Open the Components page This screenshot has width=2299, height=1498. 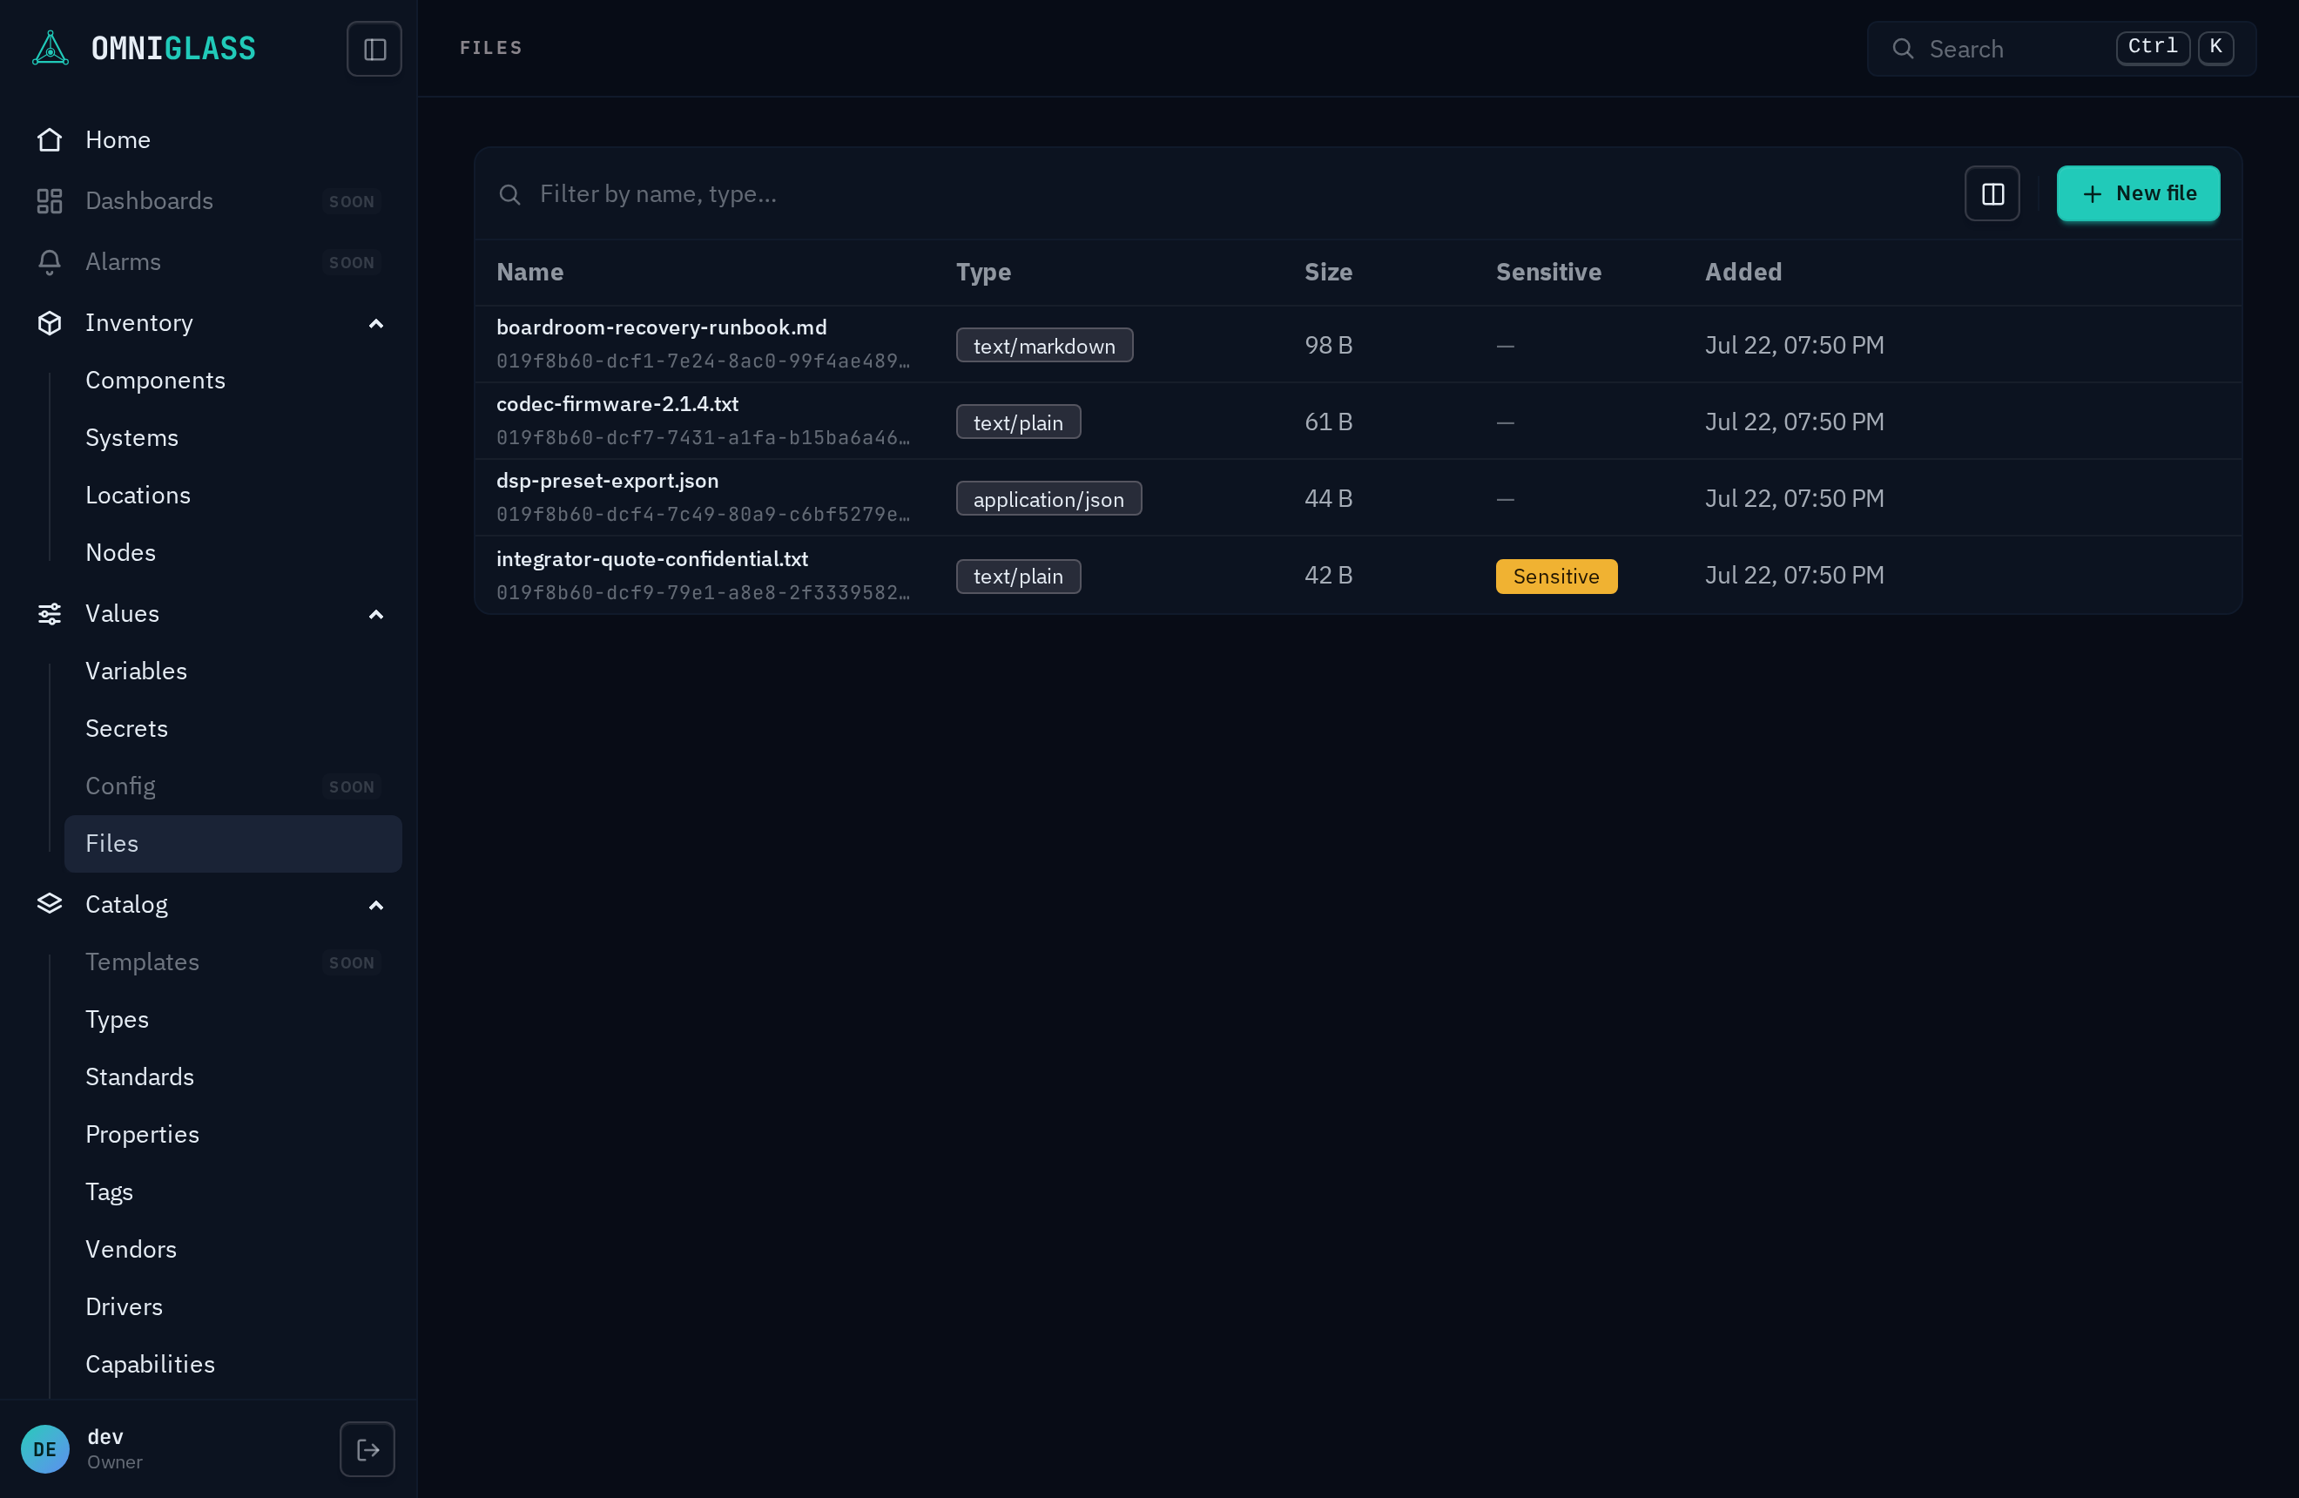click(x=233, y=381)
